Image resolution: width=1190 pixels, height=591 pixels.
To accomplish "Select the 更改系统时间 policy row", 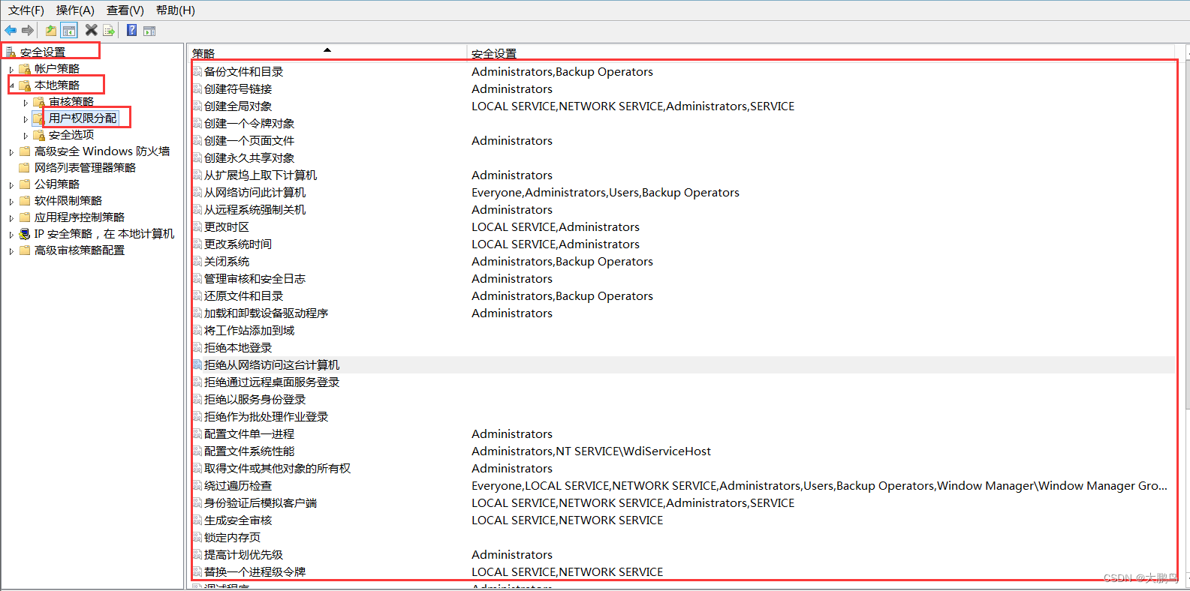I will [x=683, y=244].
